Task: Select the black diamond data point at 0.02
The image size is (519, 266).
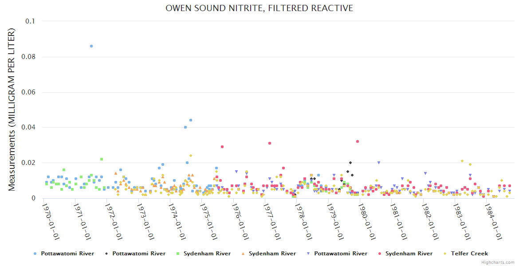Action: (x=350, y=163)
